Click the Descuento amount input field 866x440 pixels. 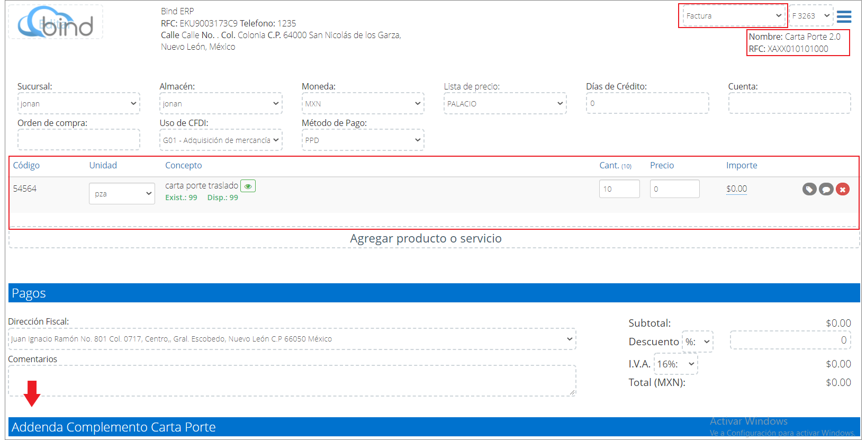(x=790, y=340)
